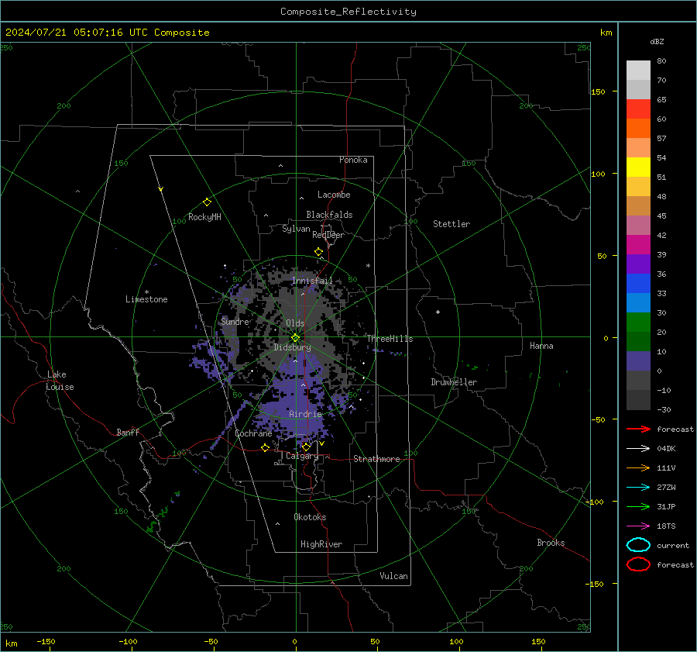Click the yellow diamond marker near RockyMH
Screen dimensions: 697x652
point(207,202)
